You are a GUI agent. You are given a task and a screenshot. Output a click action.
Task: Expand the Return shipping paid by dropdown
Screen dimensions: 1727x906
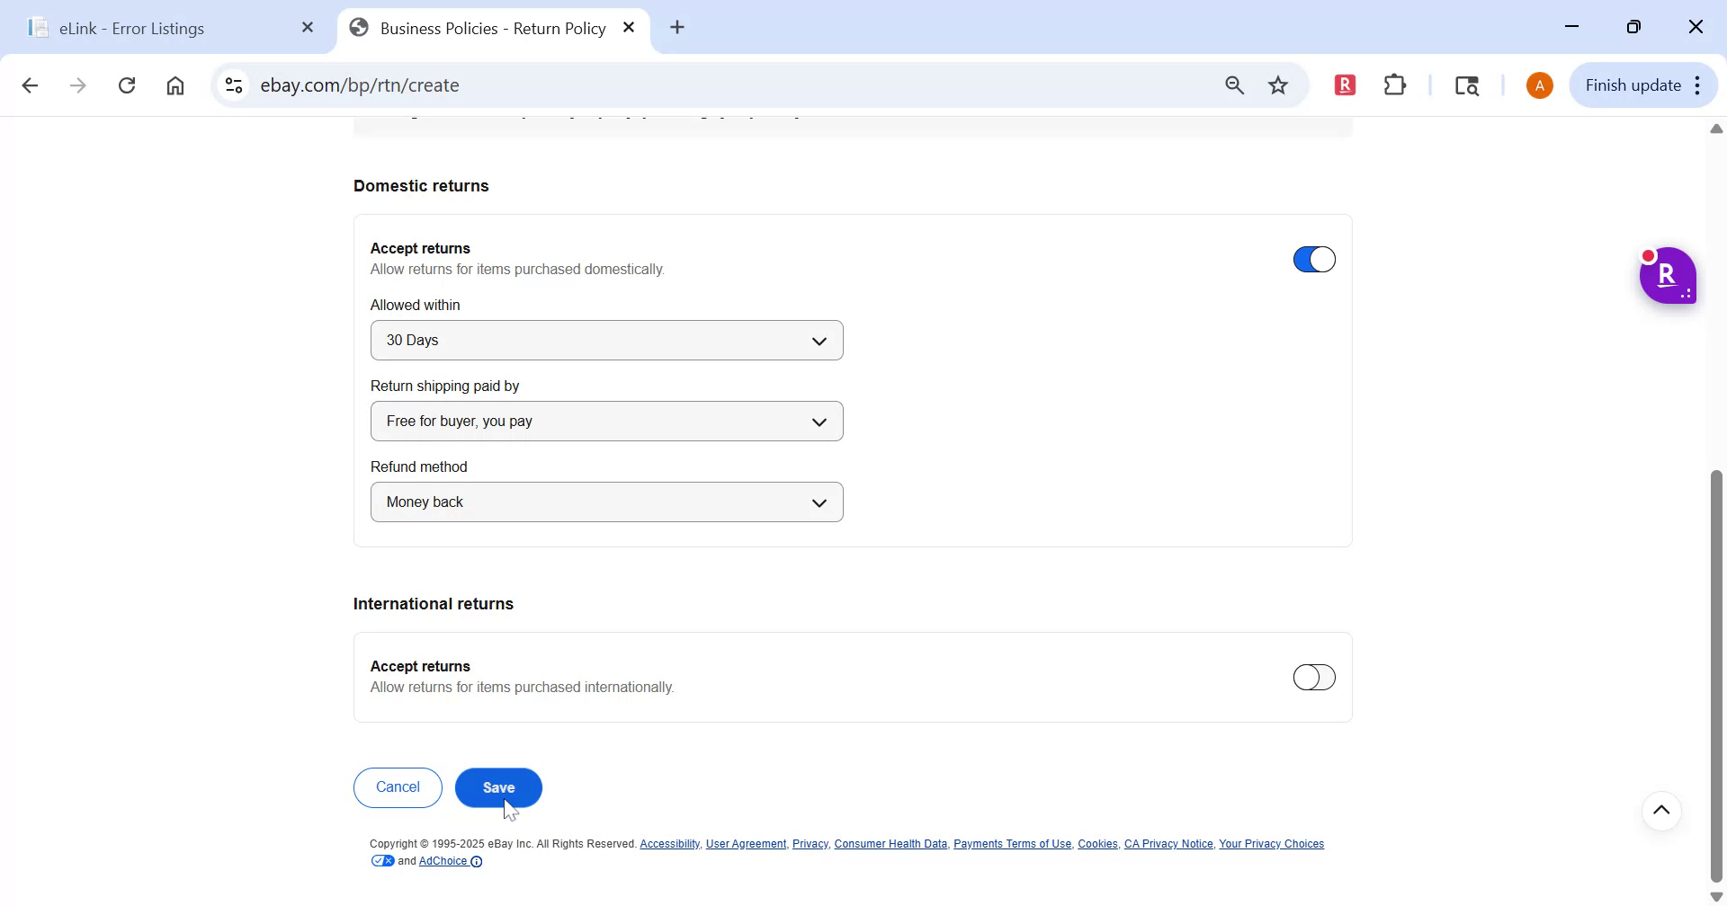pos(606,421)
